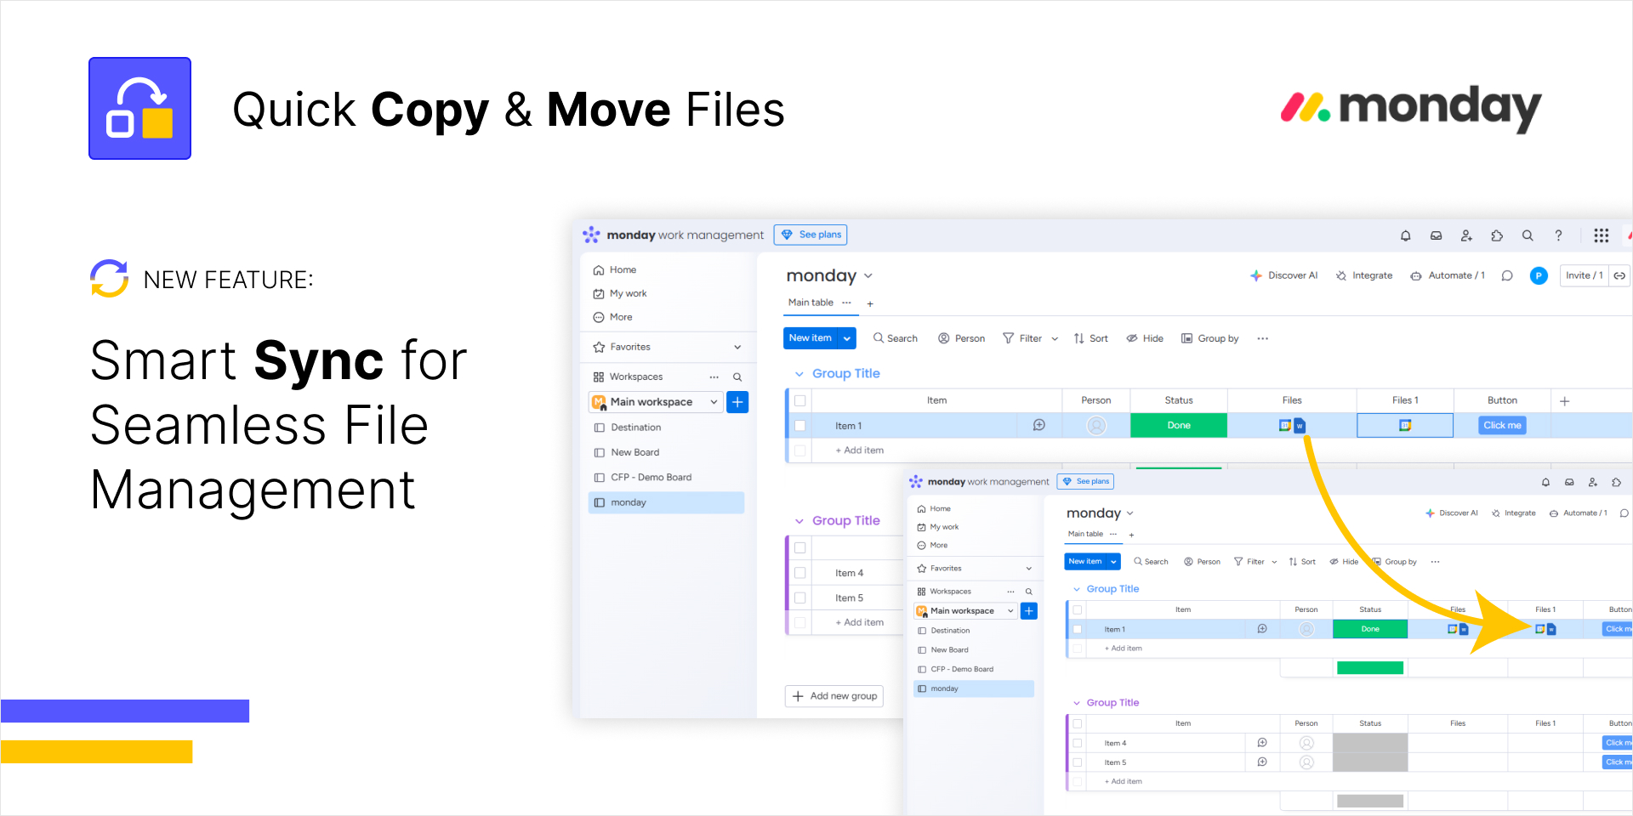The width and height of the screenshot is (1633, 816).
Task: Check Item 1 checkbox in back window
Action: pyautogui.click(x=799, y=426)
